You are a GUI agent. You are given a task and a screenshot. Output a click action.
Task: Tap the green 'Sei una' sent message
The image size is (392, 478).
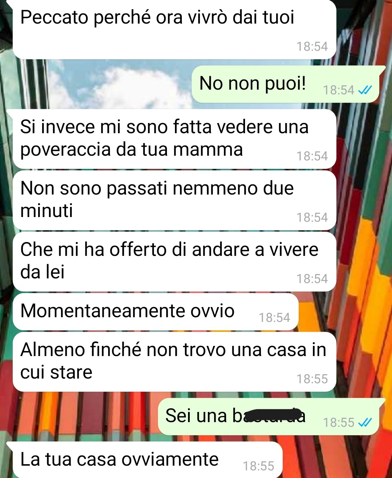point(269,417)
